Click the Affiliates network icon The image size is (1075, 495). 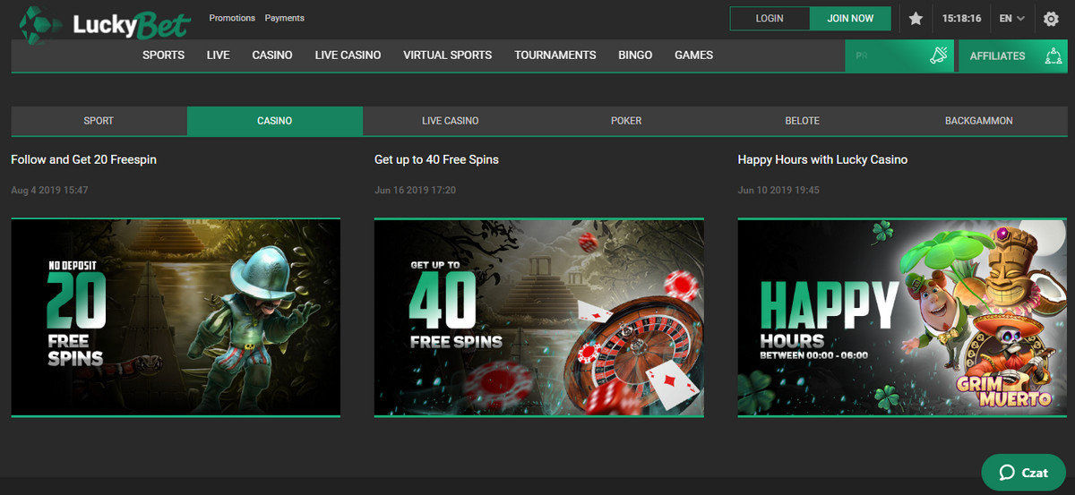(x=1053, y=55)
